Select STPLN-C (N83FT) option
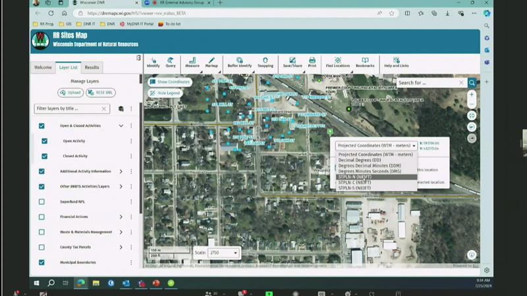The height and width of the screenshot is (296, 527). 376,183
